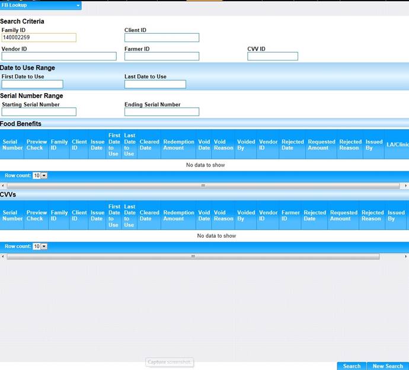This screenshot has width=409, height=370.
Task: Sort CVVs table by Farmer ID column
Action: tap(290, 215)
